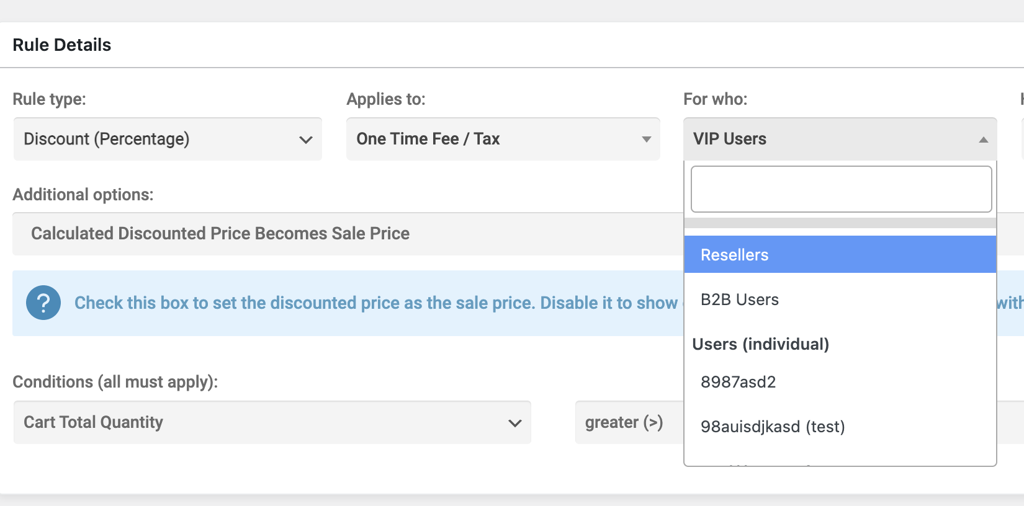Click the Applies to label
Image resolution: width=1024 pixels, height=506 pixels.
point(386,99)
